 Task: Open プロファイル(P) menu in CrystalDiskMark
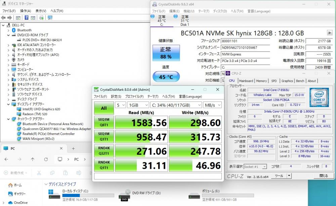(134, 96)
